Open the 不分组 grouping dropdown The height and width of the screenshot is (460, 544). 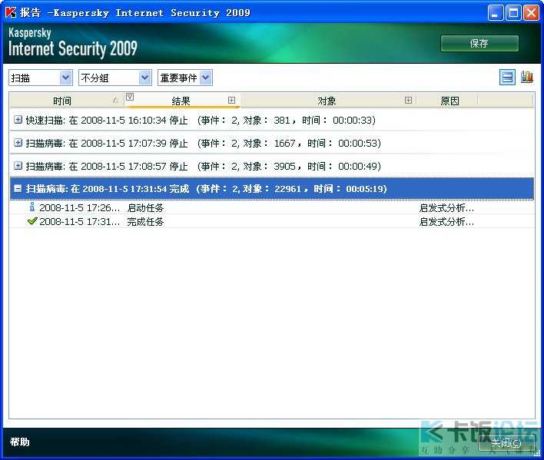point(115,78)
